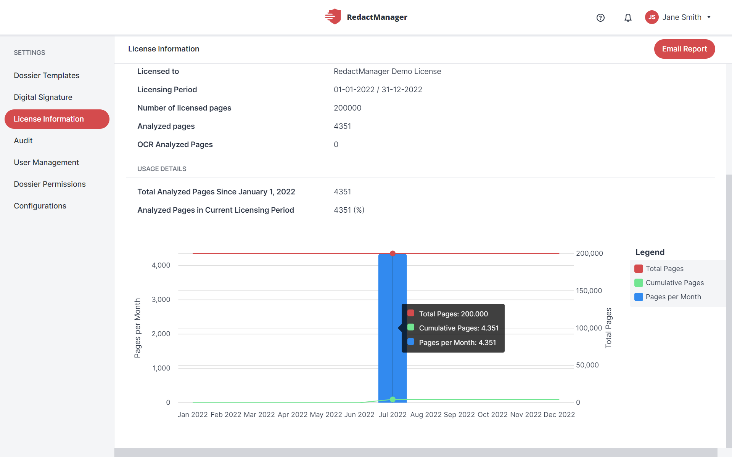
Task: Click the 'USAGE DETAILS' section heading
Action: pos(162,169)
